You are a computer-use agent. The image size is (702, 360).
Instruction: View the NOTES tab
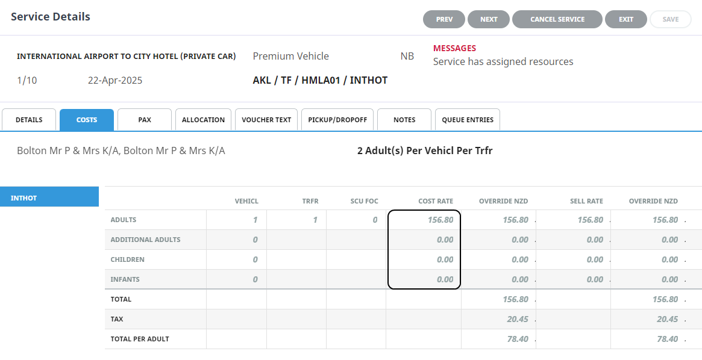404,120
